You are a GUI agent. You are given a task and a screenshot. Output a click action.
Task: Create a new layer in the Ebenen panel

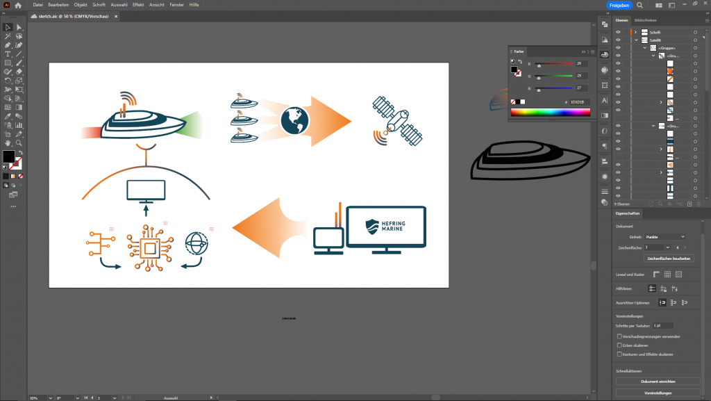(x=689, y=204)
